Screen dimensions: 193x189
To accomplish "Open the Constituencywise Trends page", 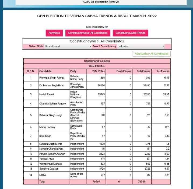I will point(130,33).
